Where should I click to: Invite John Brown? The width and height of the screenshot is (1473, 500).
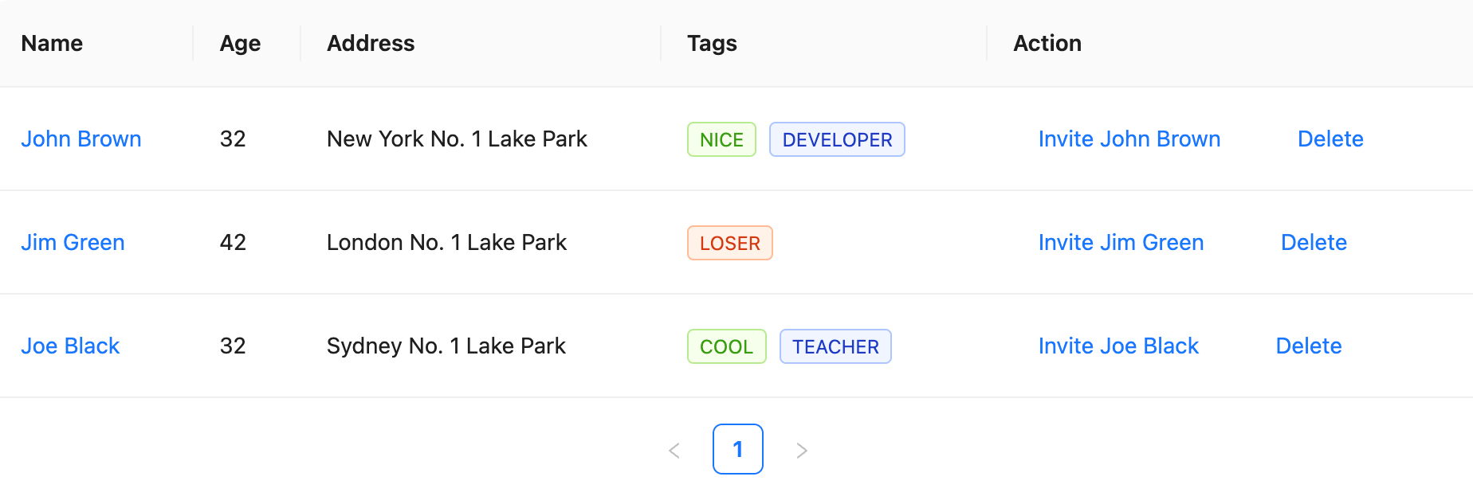(x=1129, y=139)
